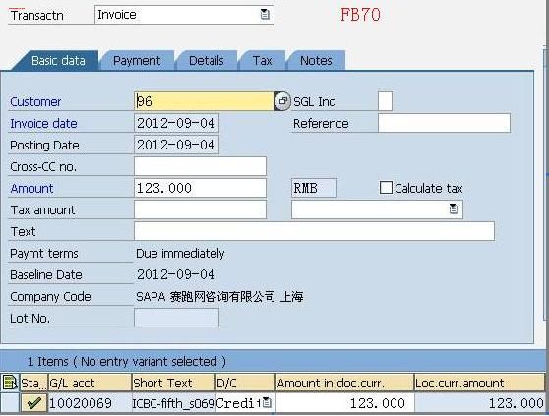Open the Transactn Invoice dropdown

[x=265, y=15]
